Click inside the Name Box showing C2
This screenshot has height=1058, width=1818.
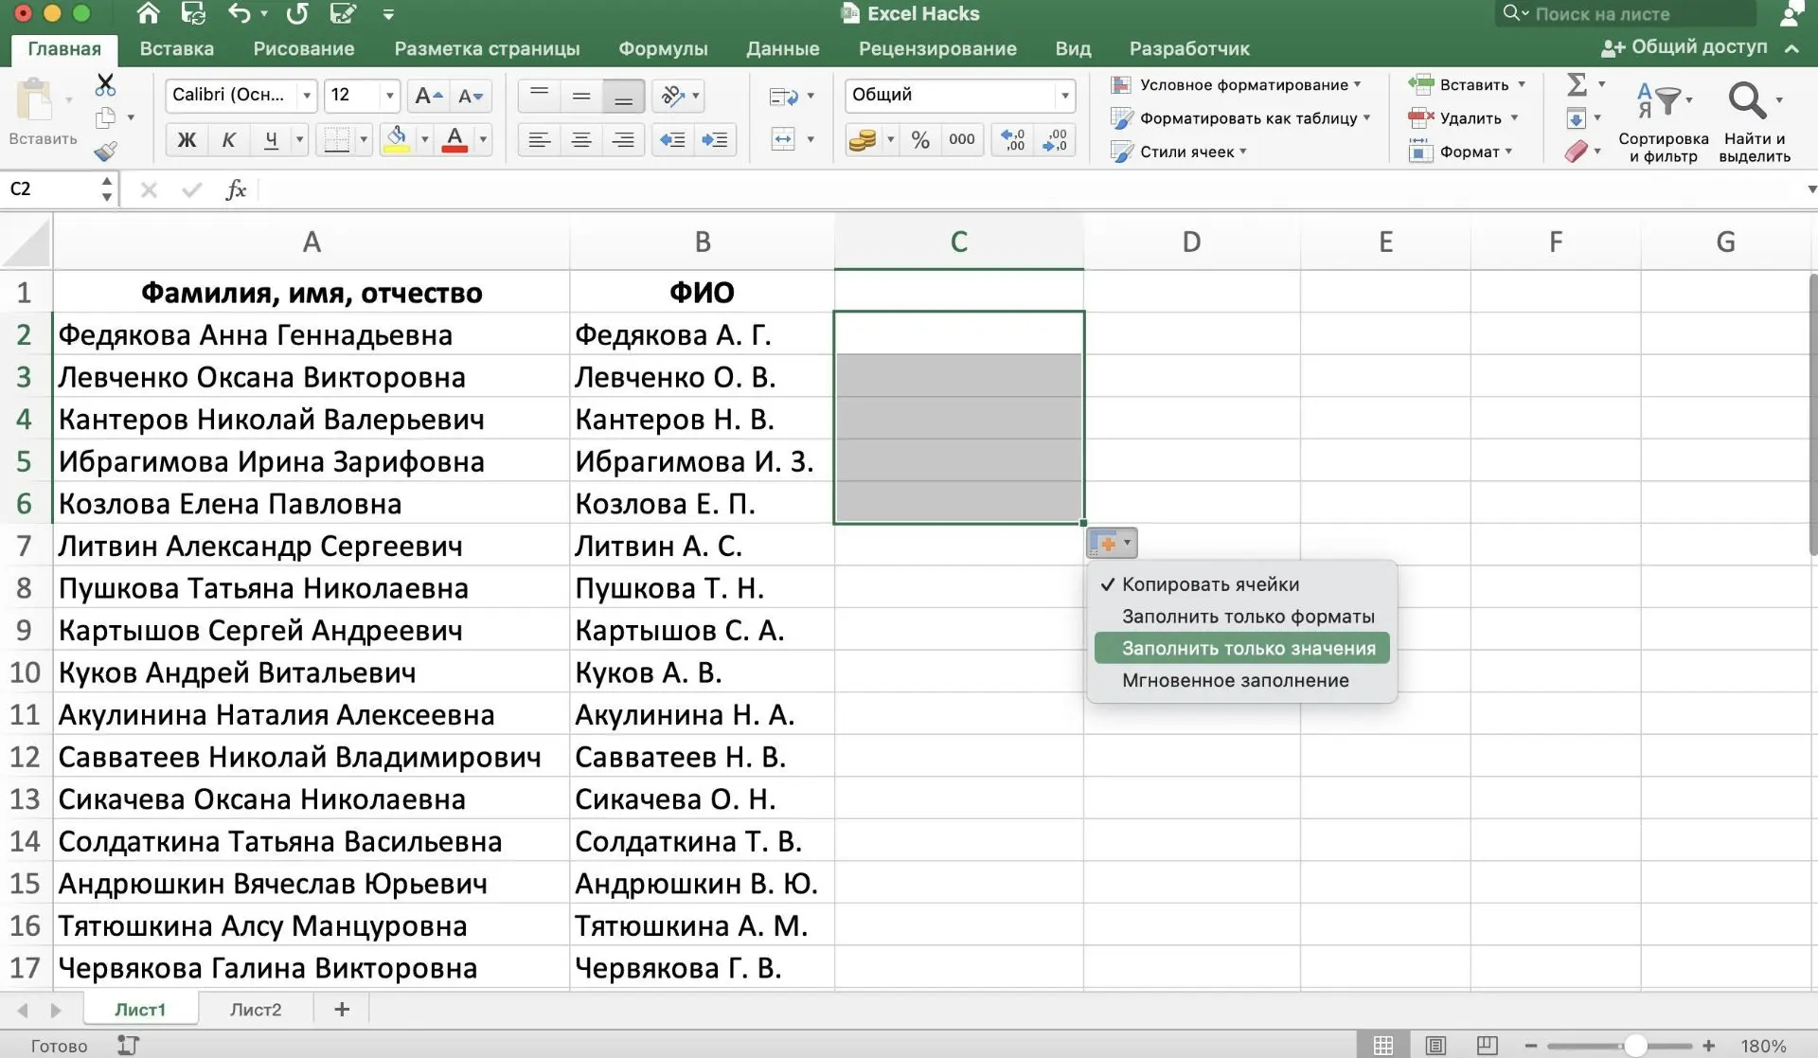[47, 189]
